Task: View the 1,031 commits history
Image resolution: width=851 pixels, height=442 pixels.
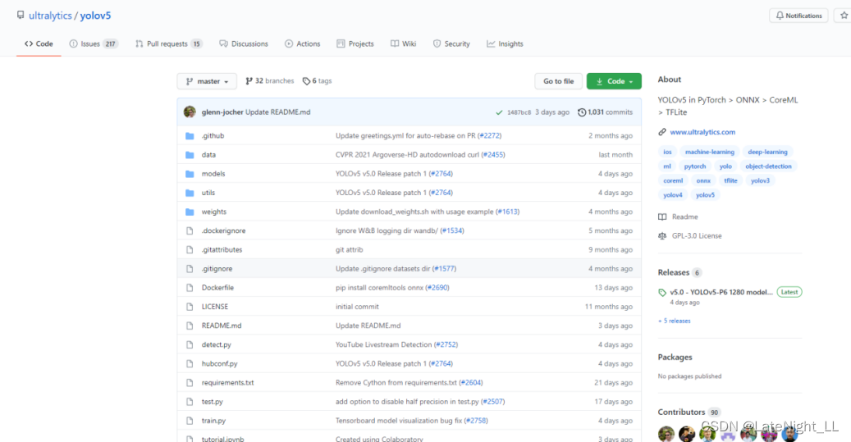Action: (605, 112)
